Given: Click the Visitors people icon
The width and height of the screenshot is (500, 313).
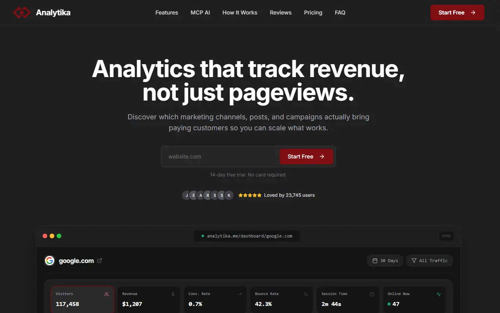Looking at the screenshot, I should point(107,294).
